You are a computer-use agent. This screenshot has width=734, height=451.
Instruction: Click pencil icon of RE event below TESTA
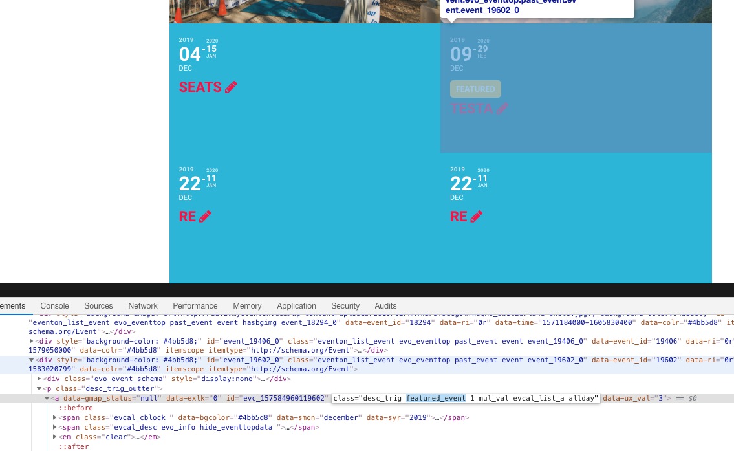tap(476, 217)
